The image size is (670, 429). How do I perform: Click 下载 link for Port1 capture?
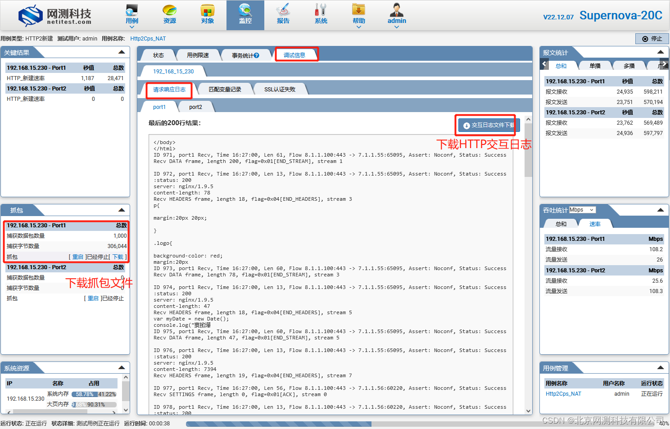(118, 257)
